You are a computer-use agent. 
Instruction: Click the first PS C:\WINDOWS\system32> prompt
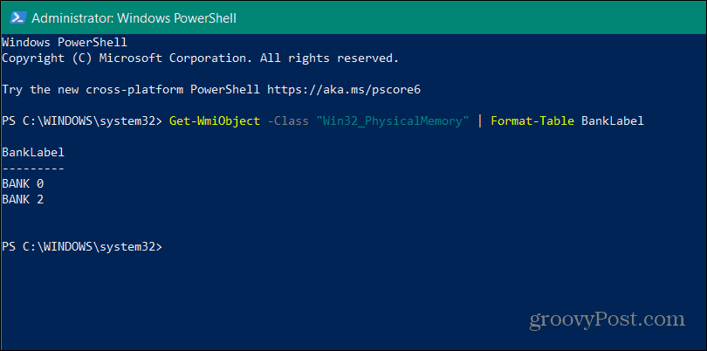tap(81, 121)
